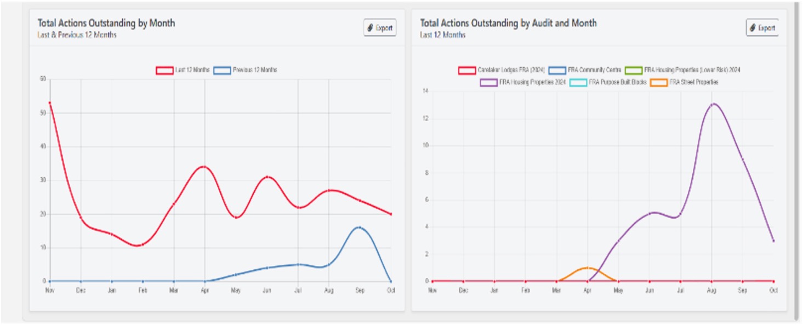Select the red November data point at 53

pyautogui.click(x=50, y=102)
